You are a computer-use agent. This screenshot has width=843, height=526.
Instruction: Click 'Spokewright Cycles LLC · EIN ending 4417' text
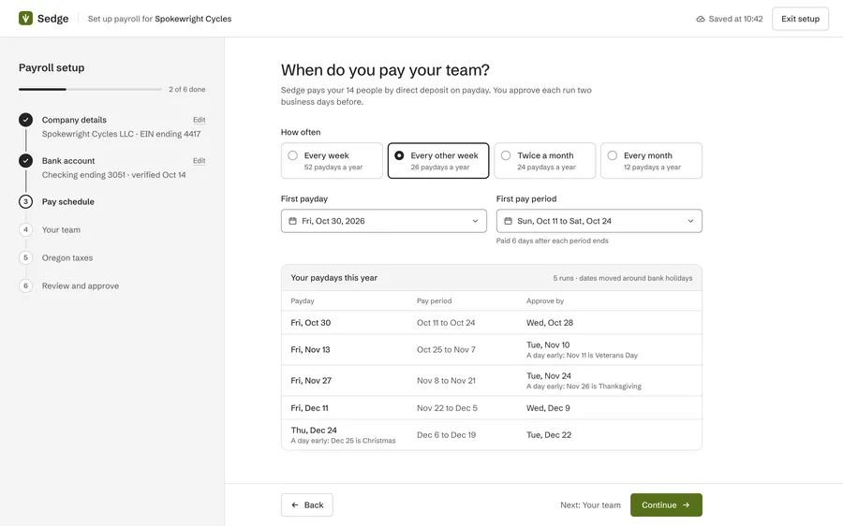(x=121, y=134)
